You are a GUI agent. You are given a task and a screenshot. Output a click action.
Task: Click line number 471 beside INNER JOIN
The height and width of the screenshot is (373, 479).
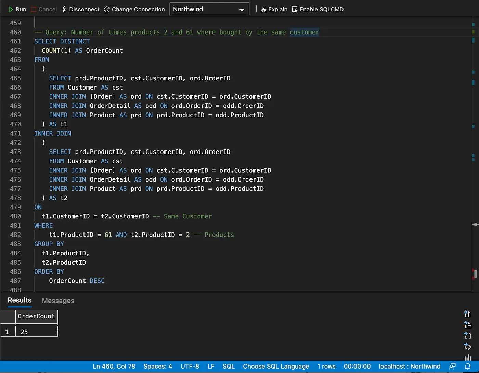(15, 133)
